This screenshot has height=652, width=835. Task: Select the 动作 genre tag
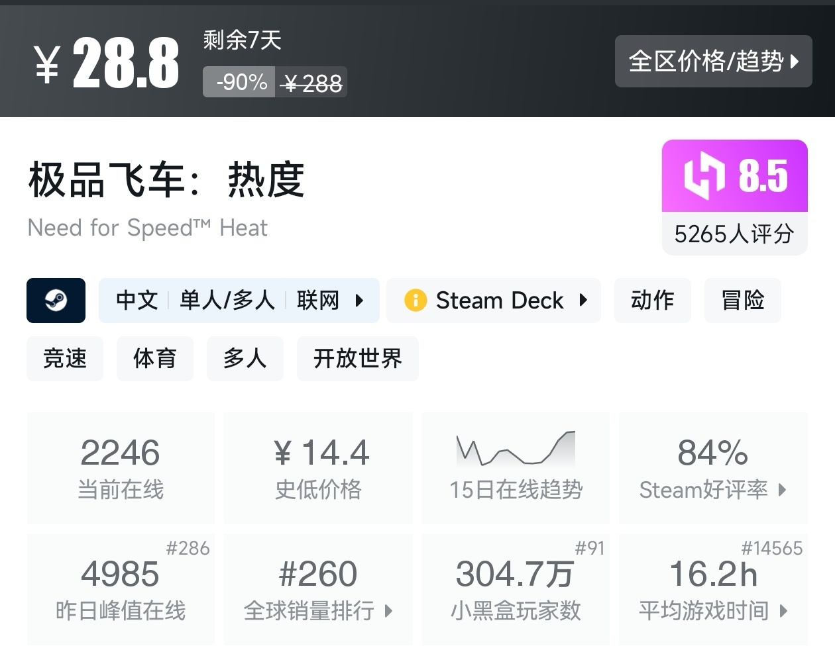(x=653, y=301)
